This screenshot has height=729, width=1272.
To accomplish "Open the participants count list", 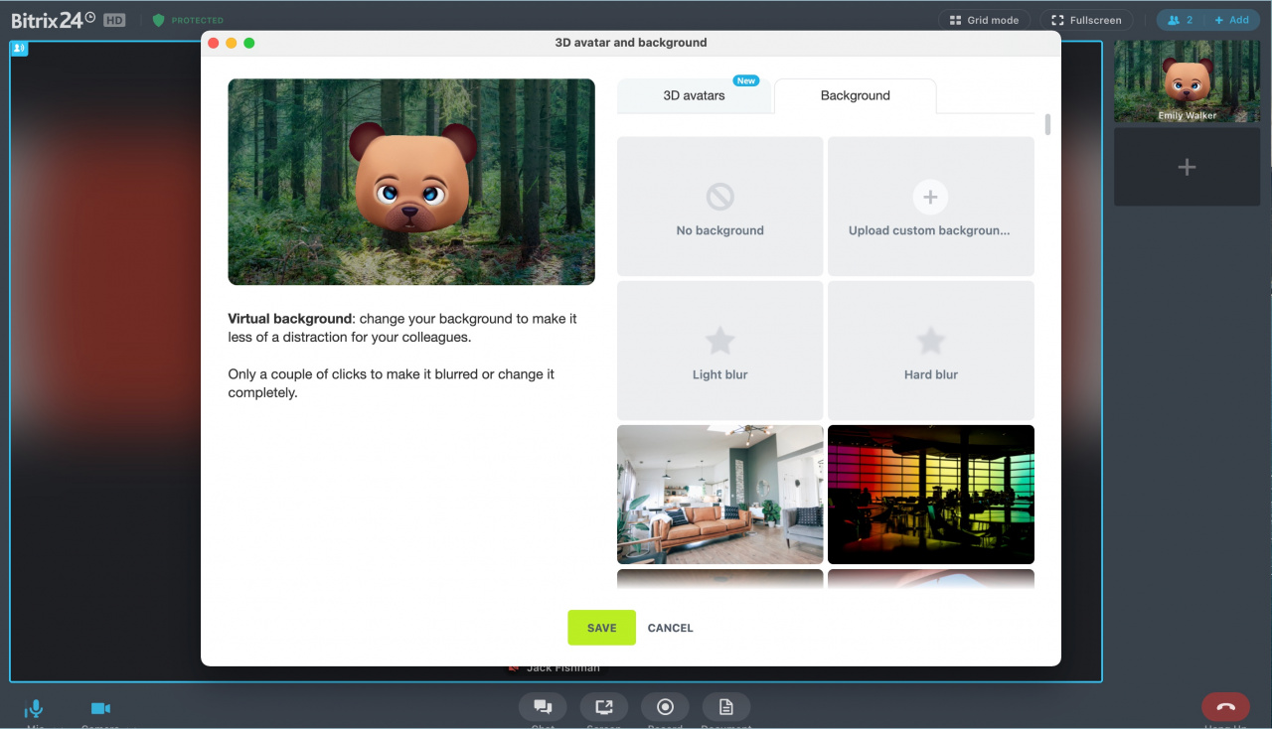I will coord(1181,20).
